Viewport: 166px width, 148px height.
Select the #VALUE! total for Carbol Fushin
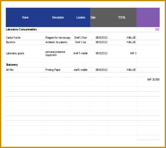131,38
